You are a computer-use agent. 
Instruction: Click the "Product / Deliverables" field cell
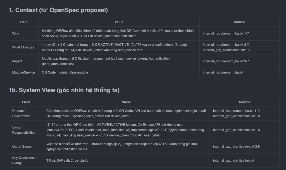(21, 113)
